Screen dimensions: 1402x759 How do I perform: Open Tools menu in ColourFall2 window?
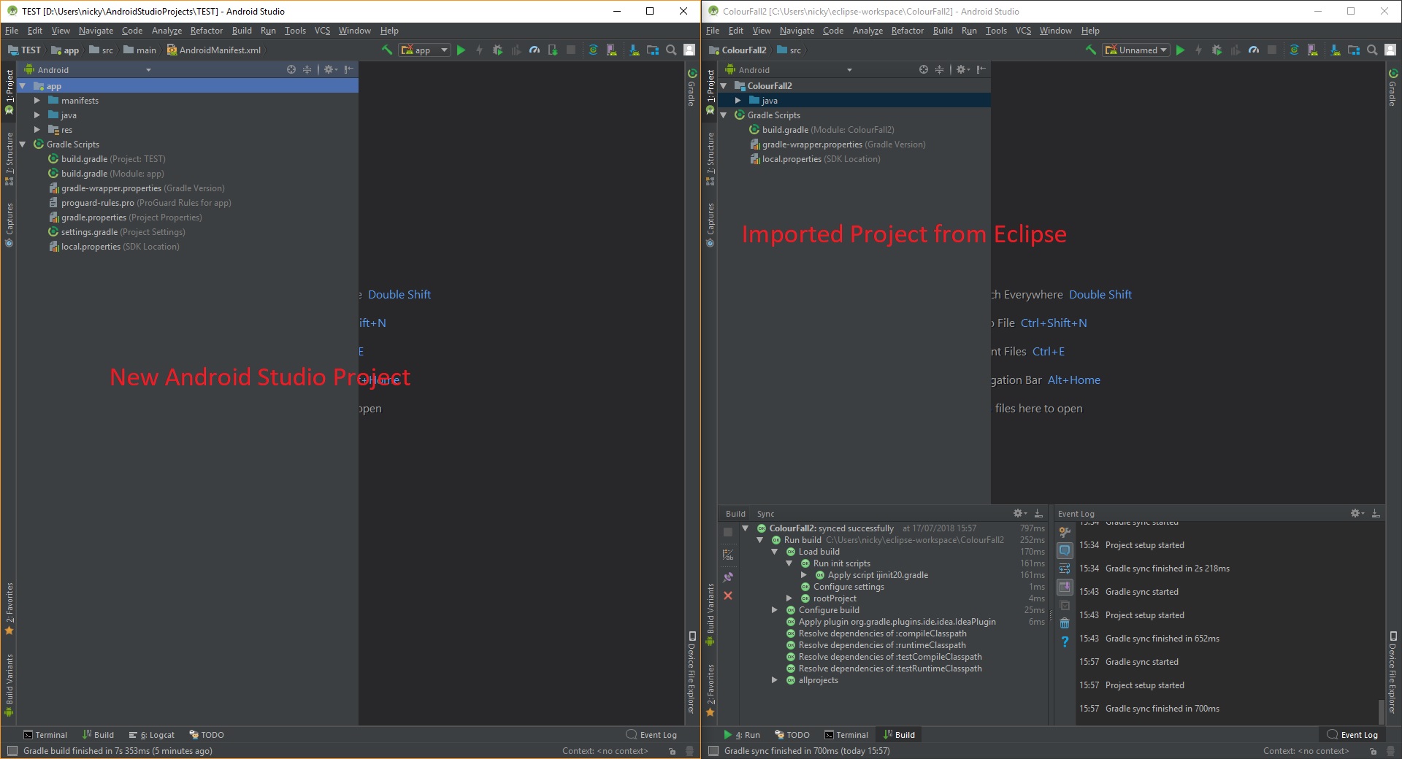click(996, 31)
